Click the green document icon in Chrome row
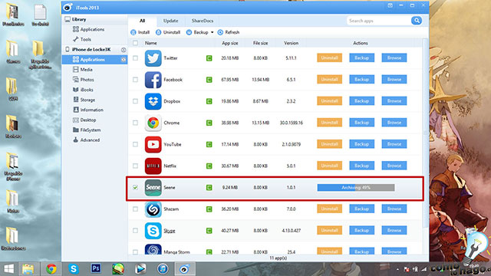Screen dimensions: 491x276 point(209,123)
